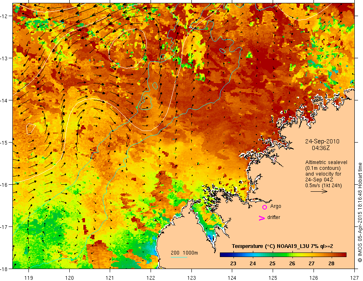The width and height of the screenshot is (363, 281).
Task: Click the 'Altimetric sealevel' legend text
Action: click(x=326, y=162)
